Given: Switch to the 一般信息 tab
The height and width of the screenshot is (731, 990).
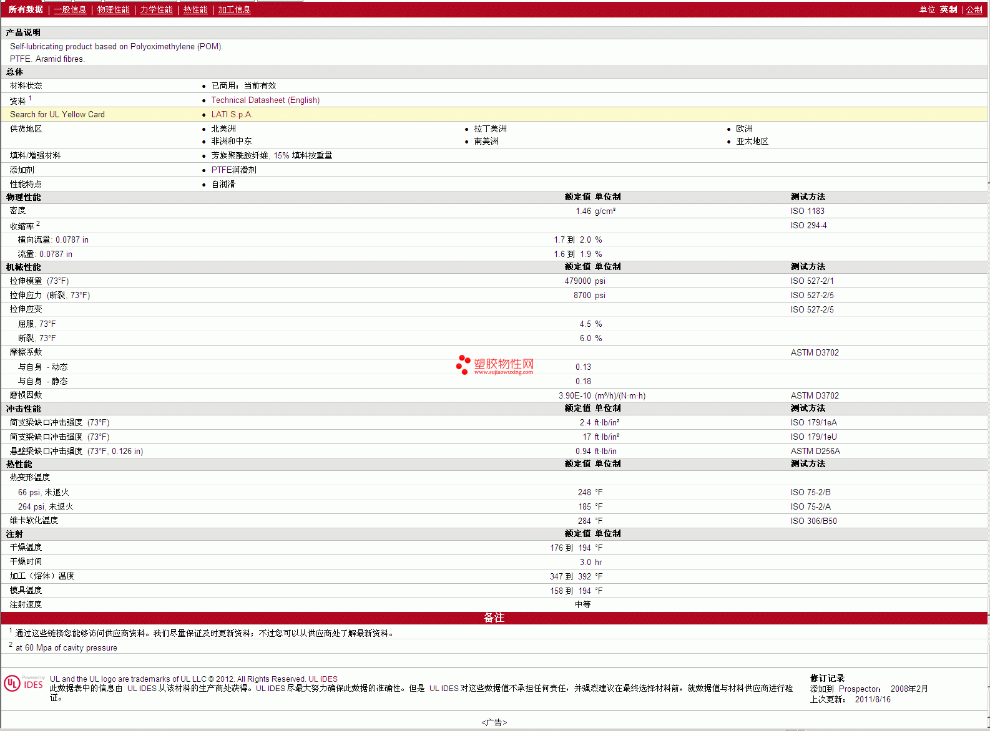Looking at the screenshot, I should [70, 10].
